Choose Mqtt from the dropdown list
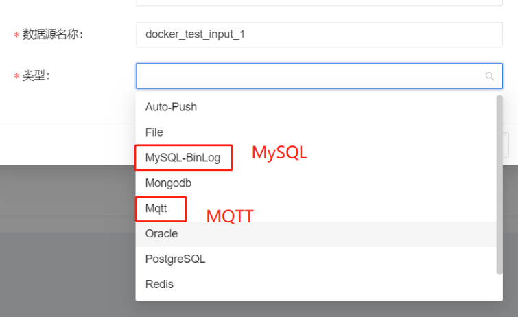The width and height of the screenshot is (518, 317). 316,209
